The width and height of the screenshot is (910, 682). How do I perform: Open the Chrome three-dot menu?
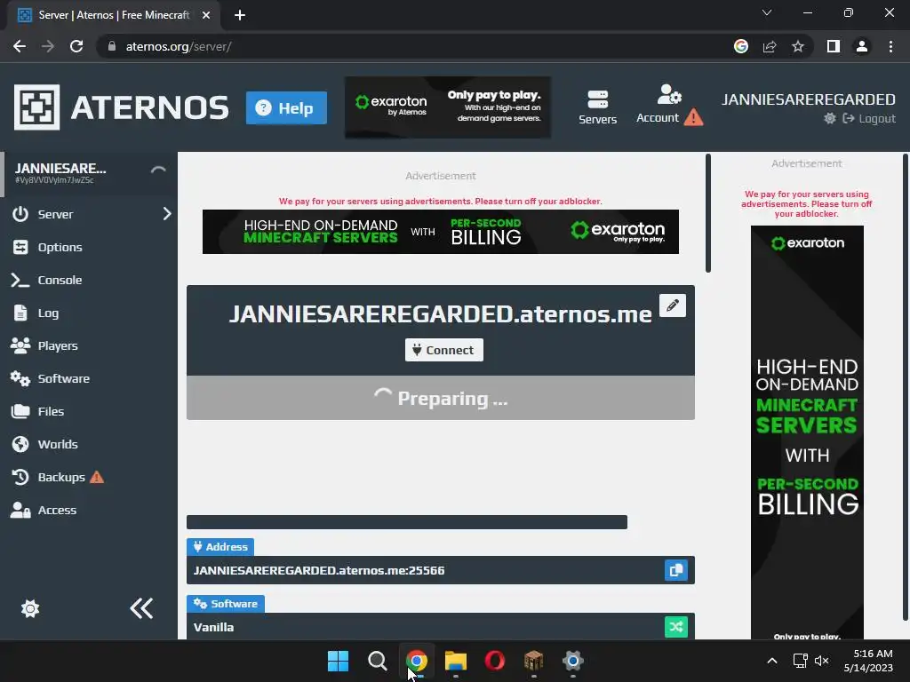click(890, 46)
